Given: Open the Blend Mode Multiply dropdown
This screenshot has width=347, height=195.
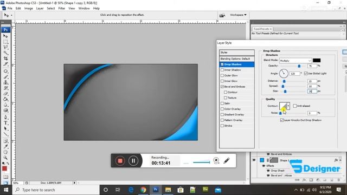Looking at the screenshot, I should point(295,60).
